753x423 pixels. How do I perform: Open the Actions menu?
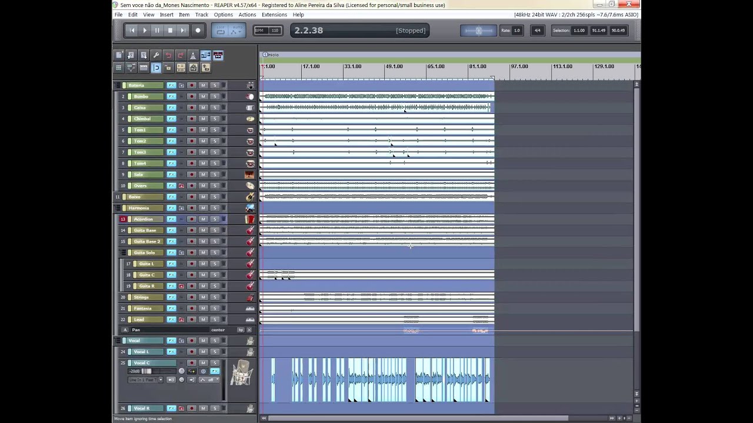[x=247, y=15]
